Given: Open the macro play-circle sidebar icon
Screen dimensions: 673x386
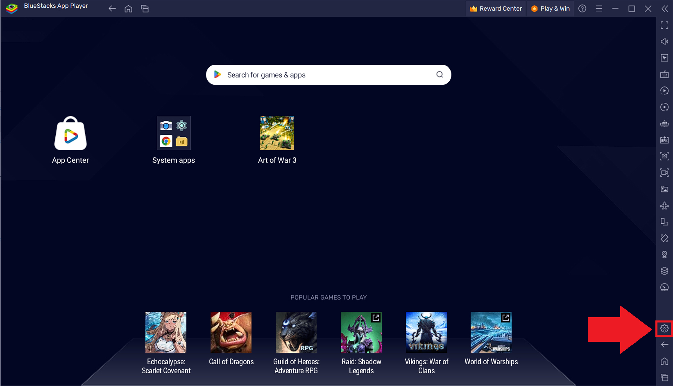Looking at the screenshot, I should [x=664, y=91].
